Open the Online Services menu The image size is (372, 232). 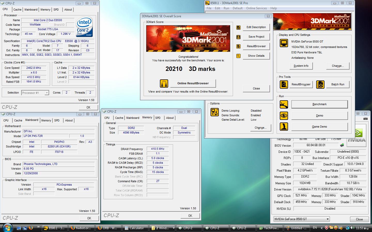[x=257, y=8]
